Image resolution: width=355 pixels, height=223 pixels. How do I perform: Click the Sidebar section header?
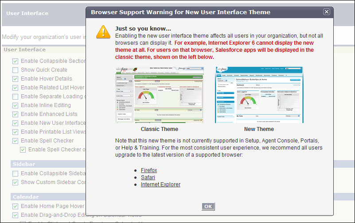click(x=48, y=164)
